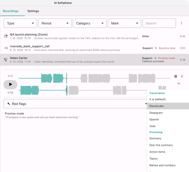Click the Promise made mark on Helen Carter row
Viewport: 189px width, 172px height.
pyautogui.click(x=167, y=58)
